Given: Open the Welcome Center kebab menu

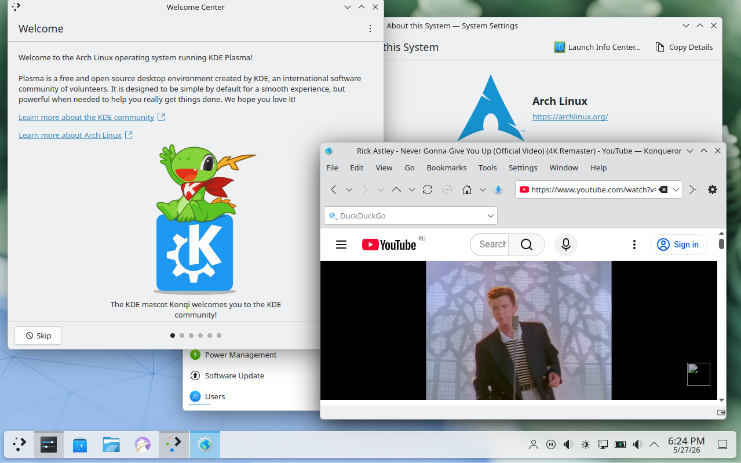Looking at the screenshot, I should point(370,28).
